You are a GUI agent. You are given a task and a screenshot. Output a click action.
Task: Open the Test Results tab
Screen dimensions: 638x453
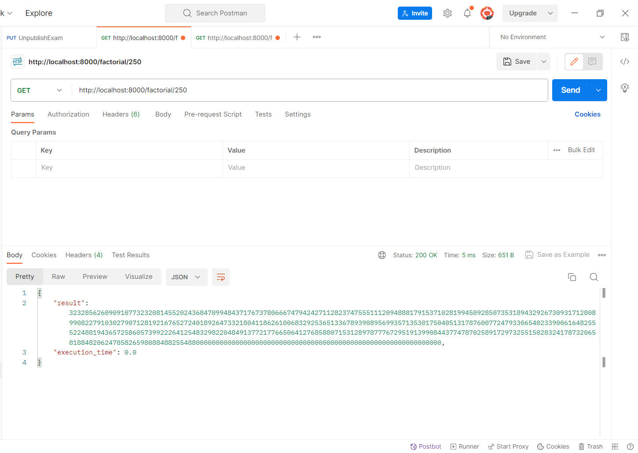pyautogui.click(x=131, y=255)
